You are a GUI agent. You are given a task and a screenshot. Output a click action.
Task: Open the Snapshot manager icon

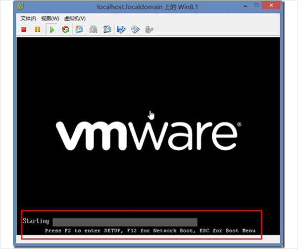tap(107, 29)
